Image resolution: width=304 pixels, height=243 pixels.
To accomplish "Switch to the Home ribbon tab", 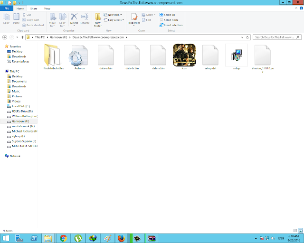I will [x=20, y=9].
